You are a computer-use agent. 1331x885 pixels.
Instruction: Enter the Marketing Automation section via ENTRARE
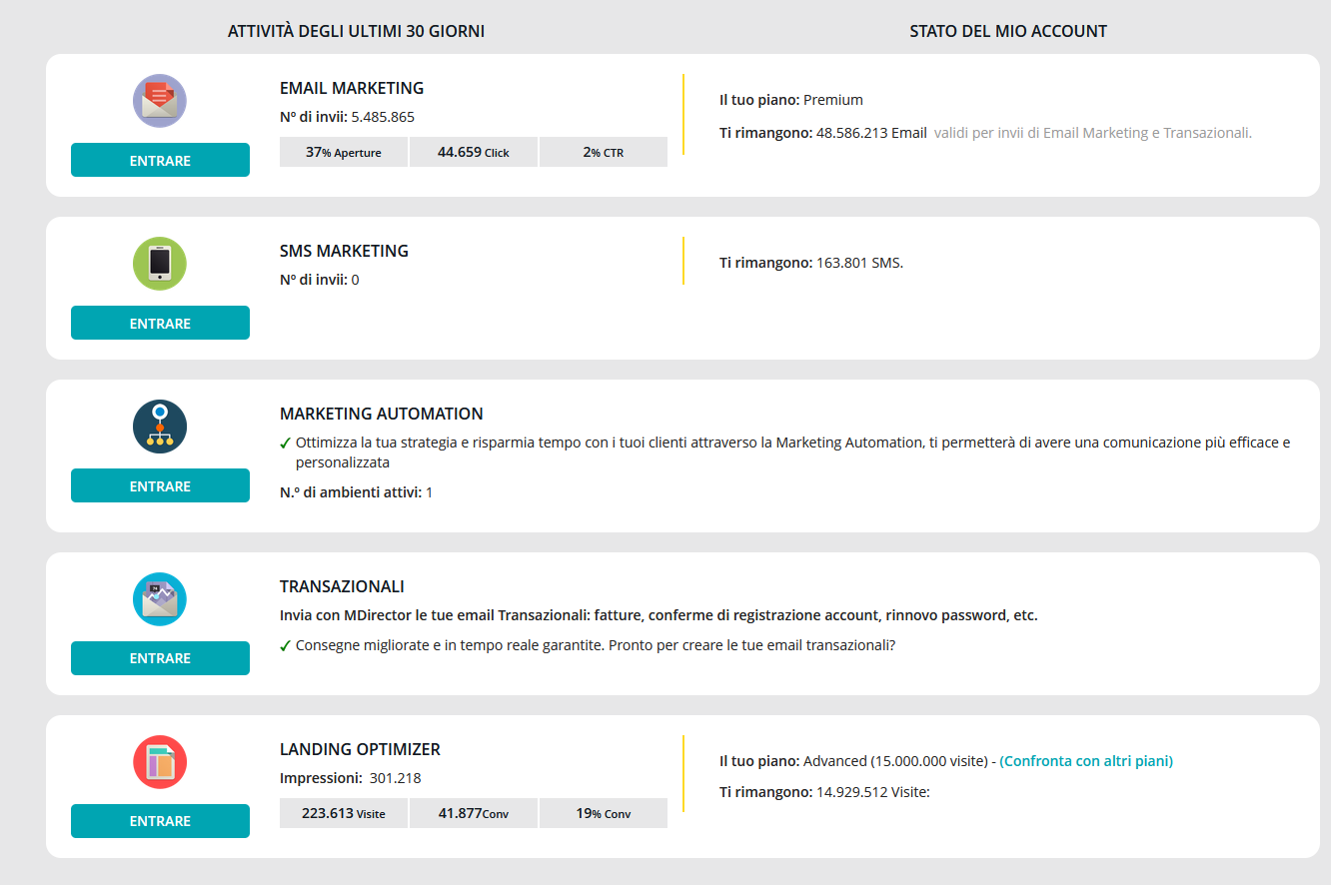(x=160, y=486)
